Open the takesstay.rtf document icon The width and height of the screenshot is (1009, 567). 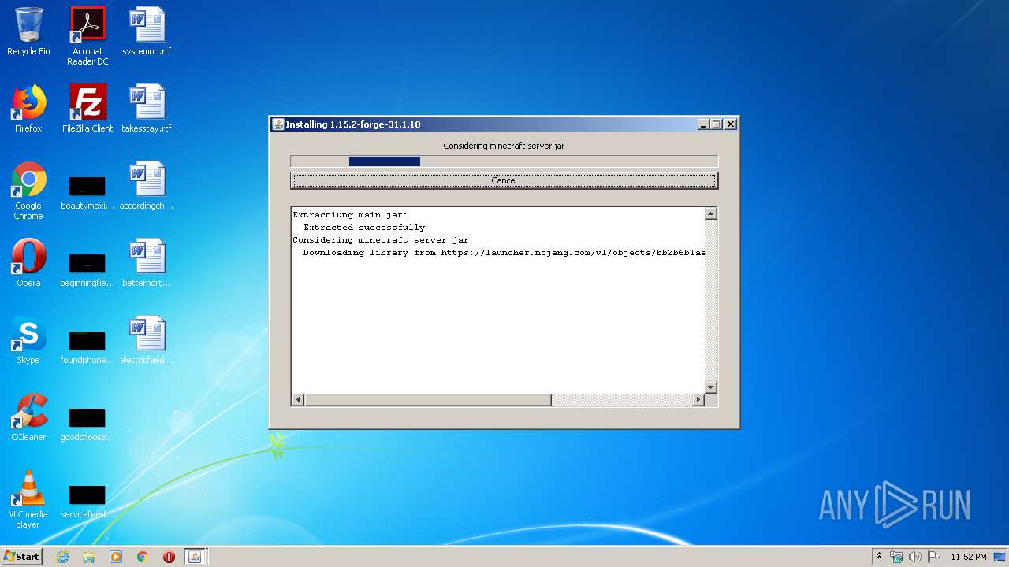tap(147, 109)
